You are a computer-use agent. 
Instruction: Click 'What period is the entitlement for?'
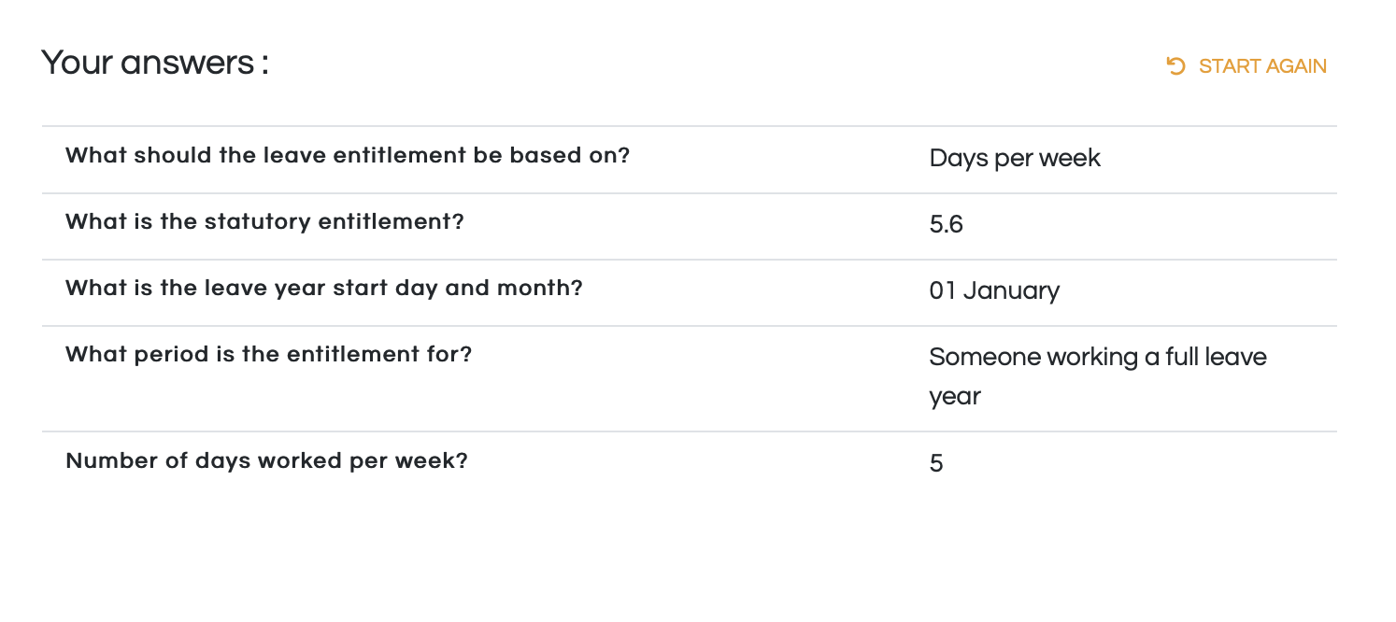269,354
